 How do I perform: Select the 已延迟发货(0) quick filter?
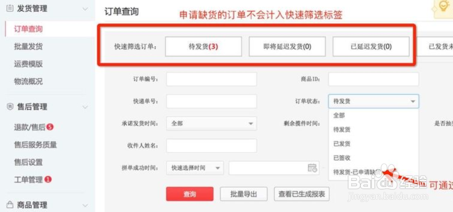(371, 47)
